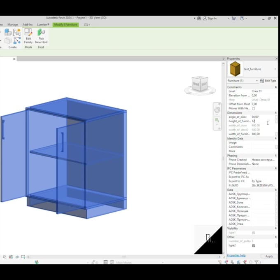Click the Autodesk App Store cart icon

coord(233,19)
